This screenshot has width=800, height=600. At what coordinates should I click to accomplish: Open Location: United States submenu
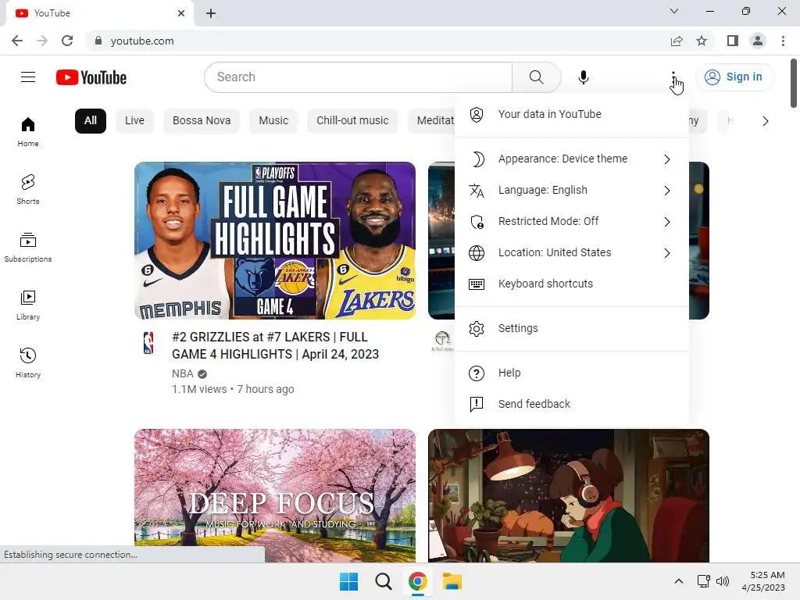(571, 252)
